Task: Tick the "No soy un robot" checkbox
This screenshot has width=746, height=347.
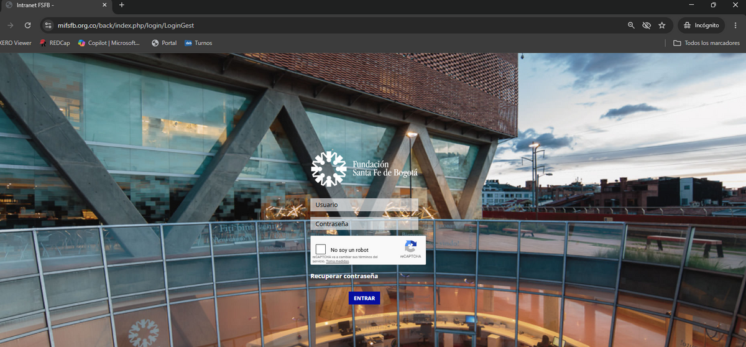Action: [x=321, y=250]
